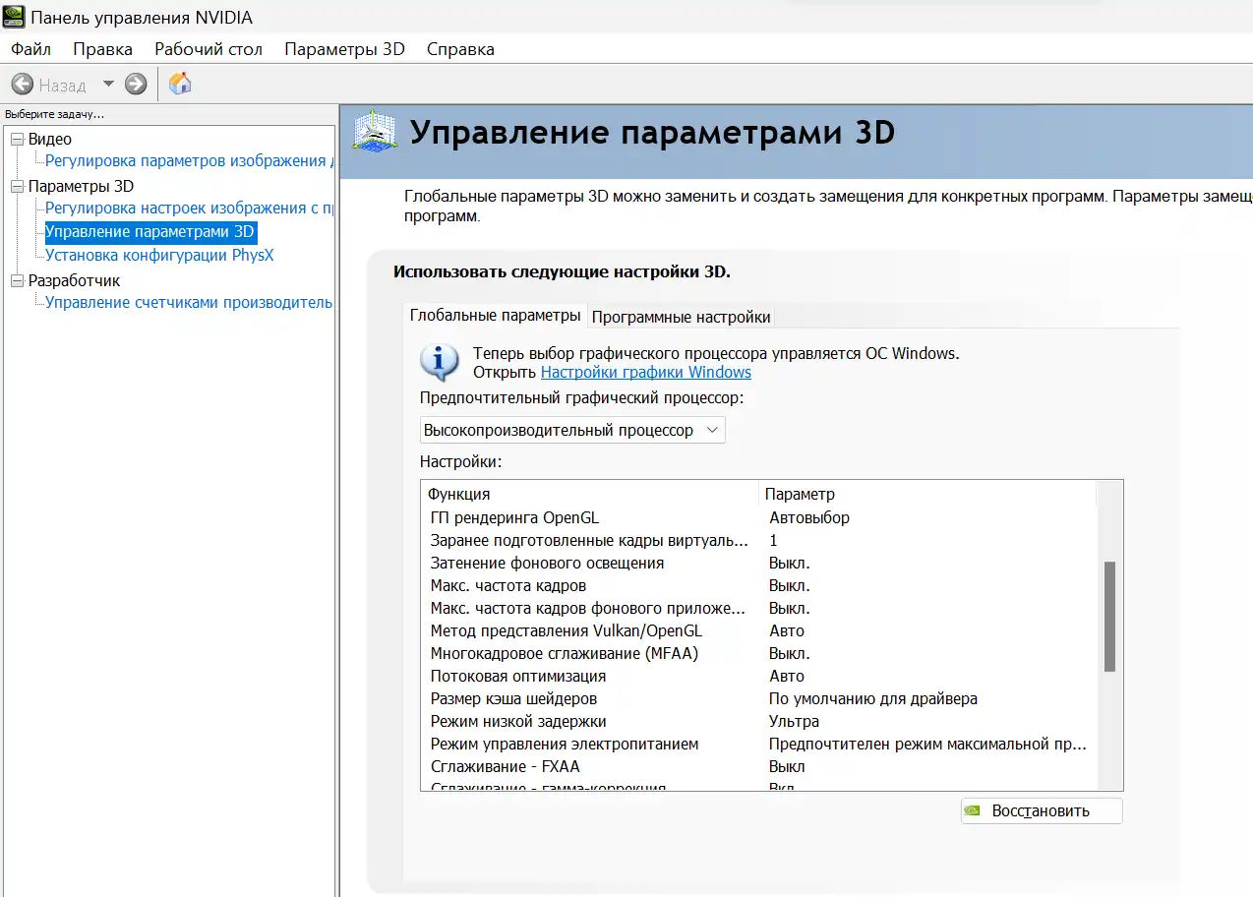Click the blue information icon

tap(439, 362)
